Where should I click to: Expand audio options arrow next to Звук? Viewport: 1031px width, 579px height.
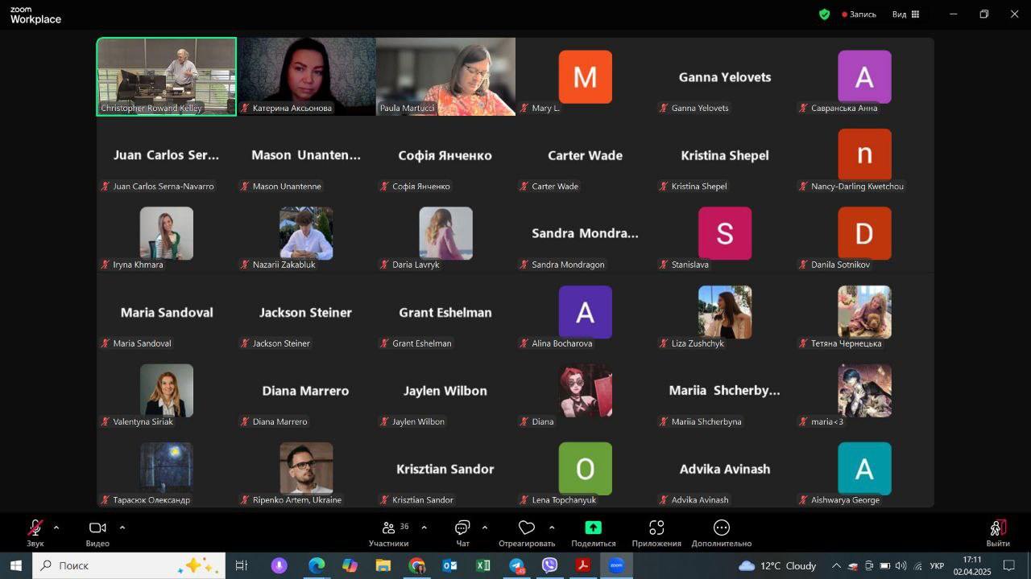[56, 528]
